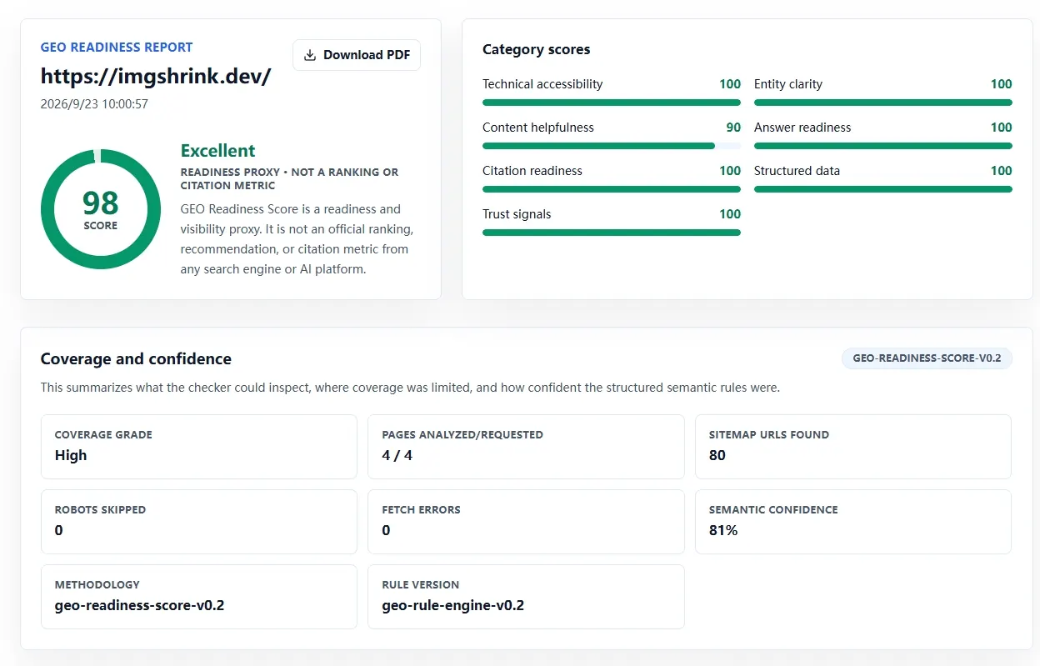
Task: Click the Robots Skipped value 0
Action: point(58,530)
